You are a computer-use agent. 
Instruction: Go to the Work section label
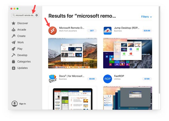(x=21, y=42)
